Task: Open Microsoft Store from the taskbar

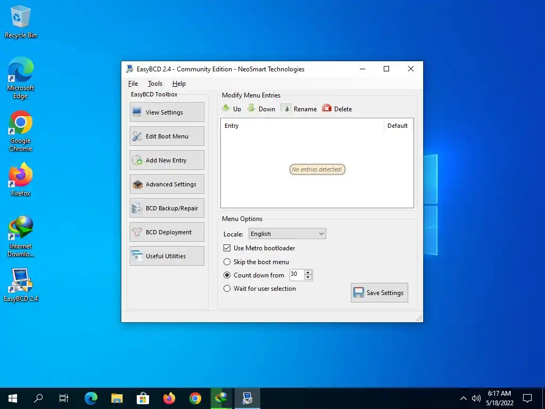Action: click(x=143, y=398)
